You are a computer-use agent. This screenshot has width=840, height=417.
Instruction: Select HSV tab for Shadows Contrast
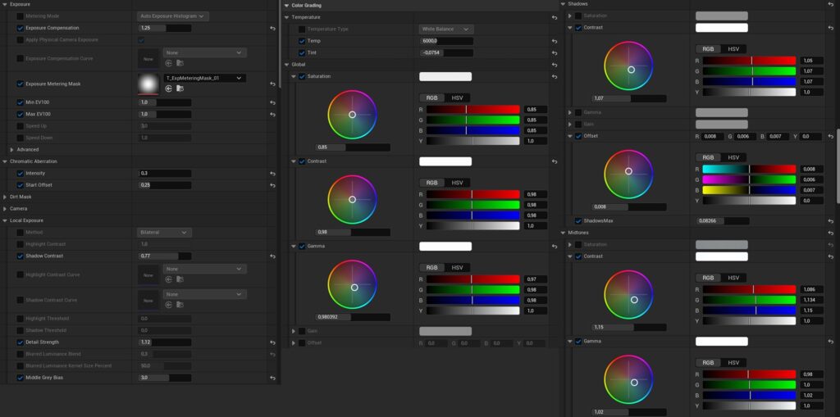(733, 49)
